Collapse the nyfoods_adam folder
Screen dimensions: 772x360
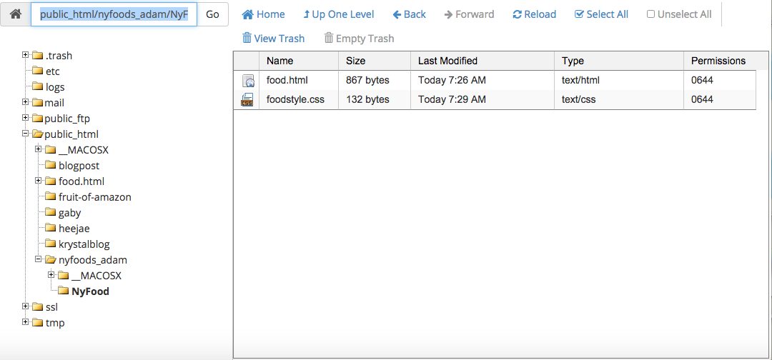(x=39, y=259)
